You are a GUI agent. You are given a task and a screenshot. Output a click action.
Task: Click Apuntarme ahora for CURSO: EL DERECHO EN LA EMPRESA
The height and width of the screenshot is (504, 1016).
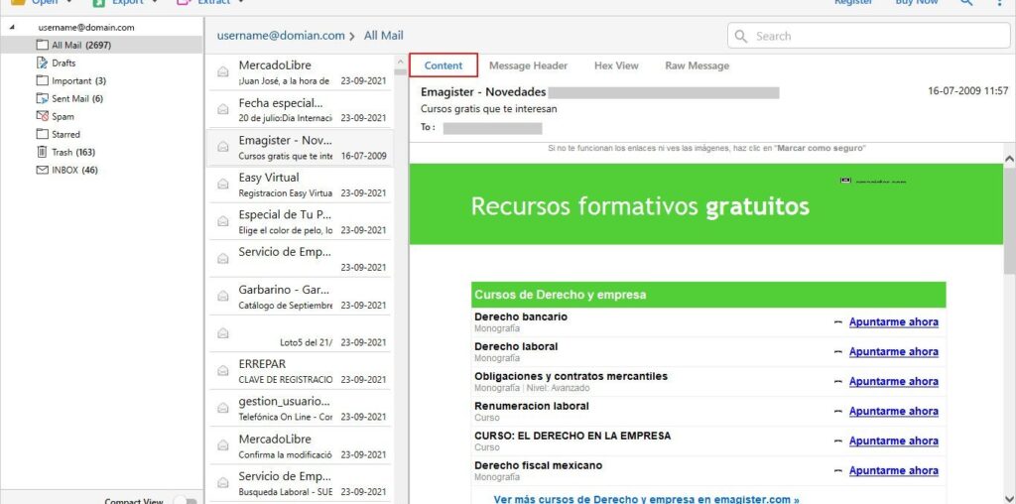click(x=894, y=441)
